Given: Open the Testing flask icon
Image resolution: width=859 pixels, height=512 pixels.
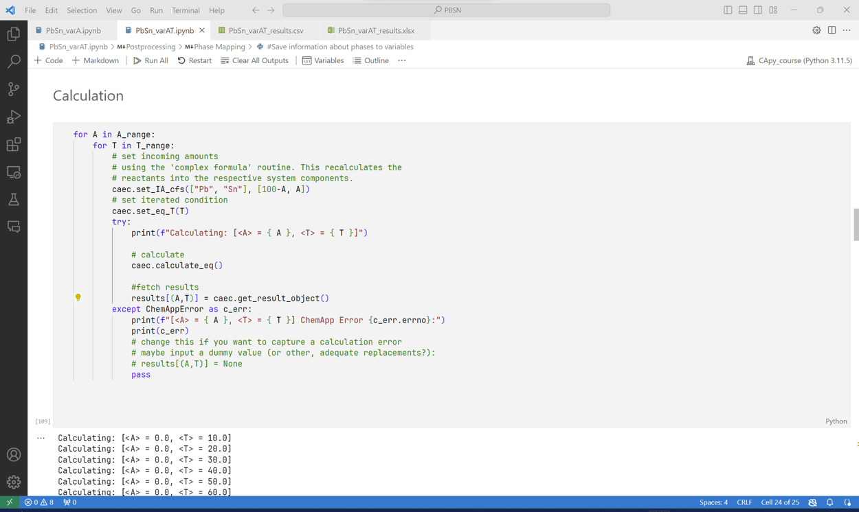Looking at the screenshot, I should tap(14, 200).
